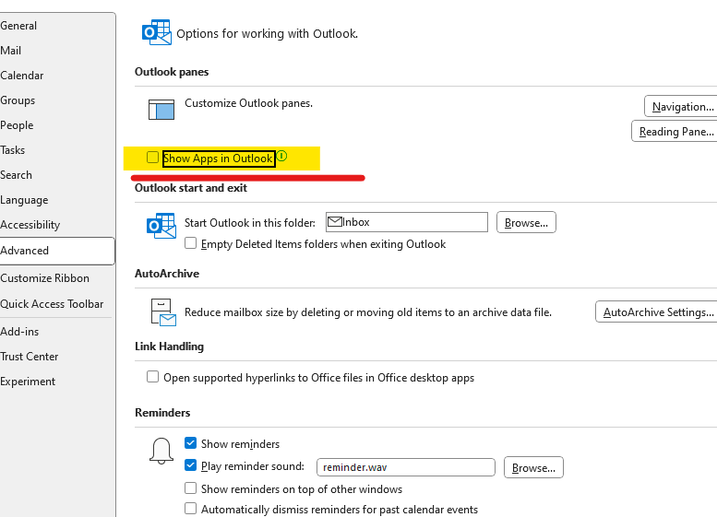Click 'Reduce mailbox size by deleting' description text
717x517 pixels.
point(368,312)
